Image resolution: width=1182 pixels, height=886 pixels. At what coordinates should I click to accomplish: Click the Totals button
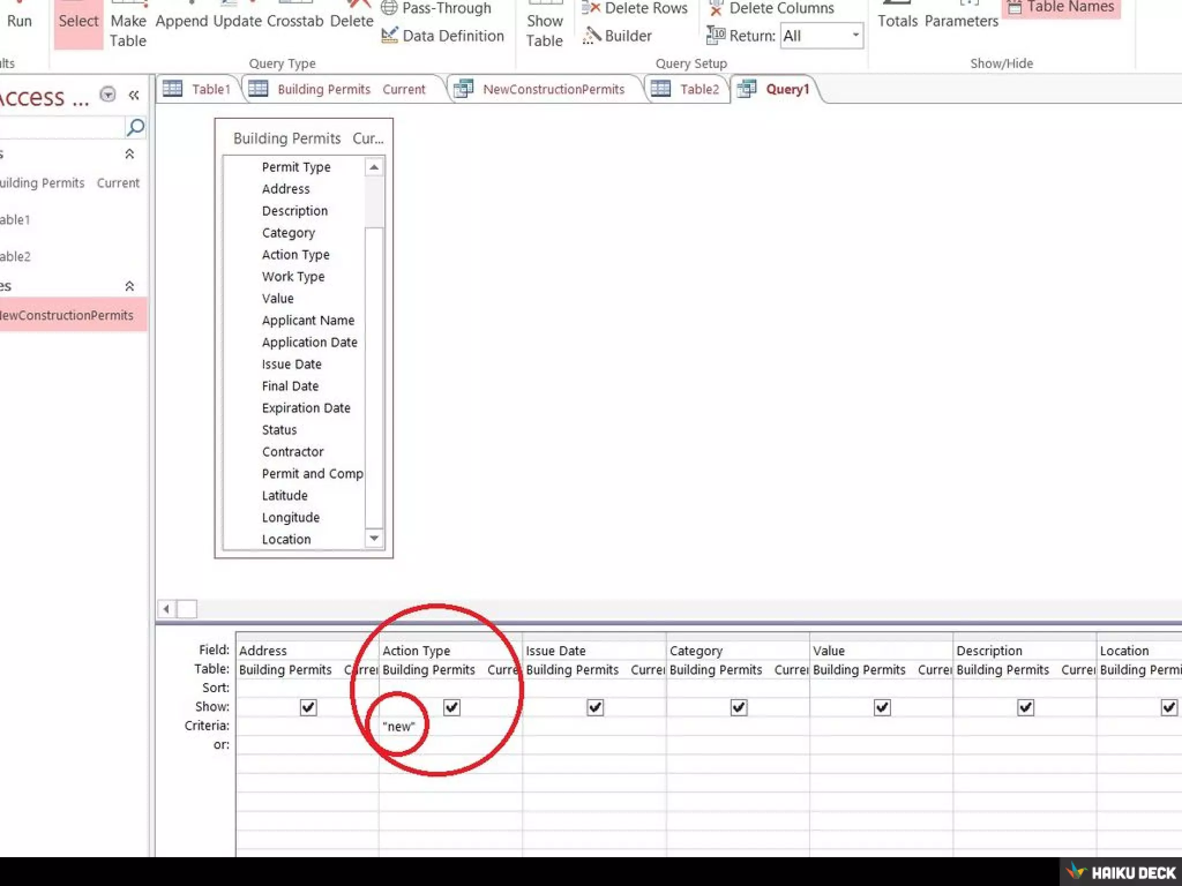[897, 21]
